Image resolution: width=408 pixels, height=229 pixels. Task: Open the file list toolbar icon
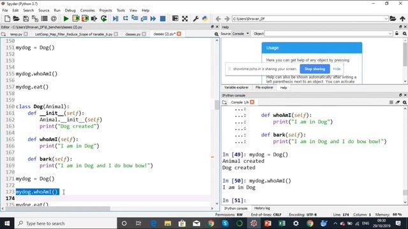pyautogui.click(x=44, y=18)
